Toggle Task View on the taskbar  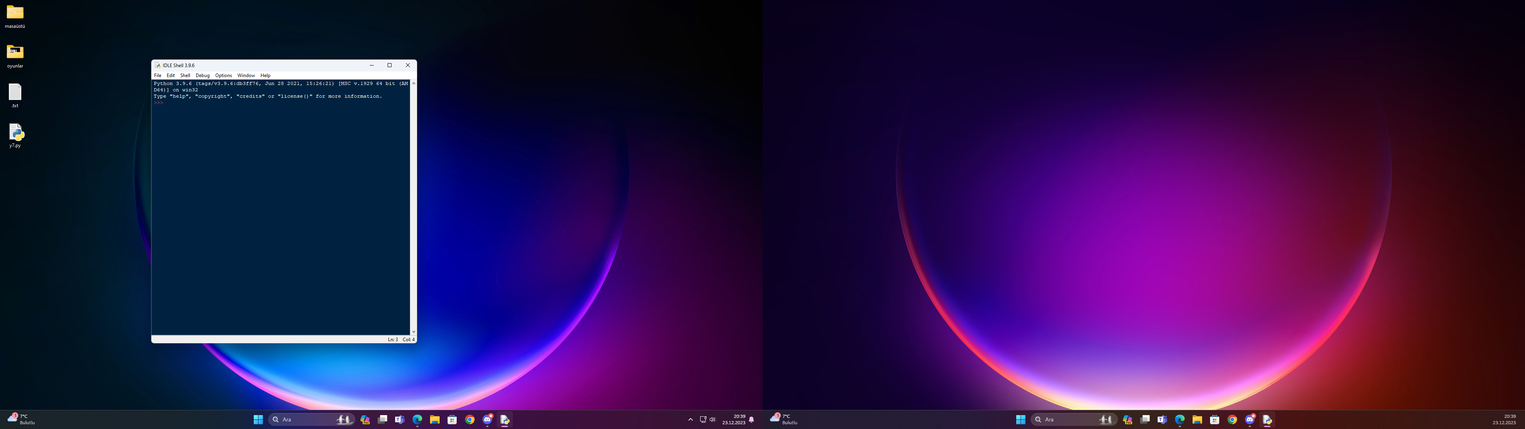[382, 419]
